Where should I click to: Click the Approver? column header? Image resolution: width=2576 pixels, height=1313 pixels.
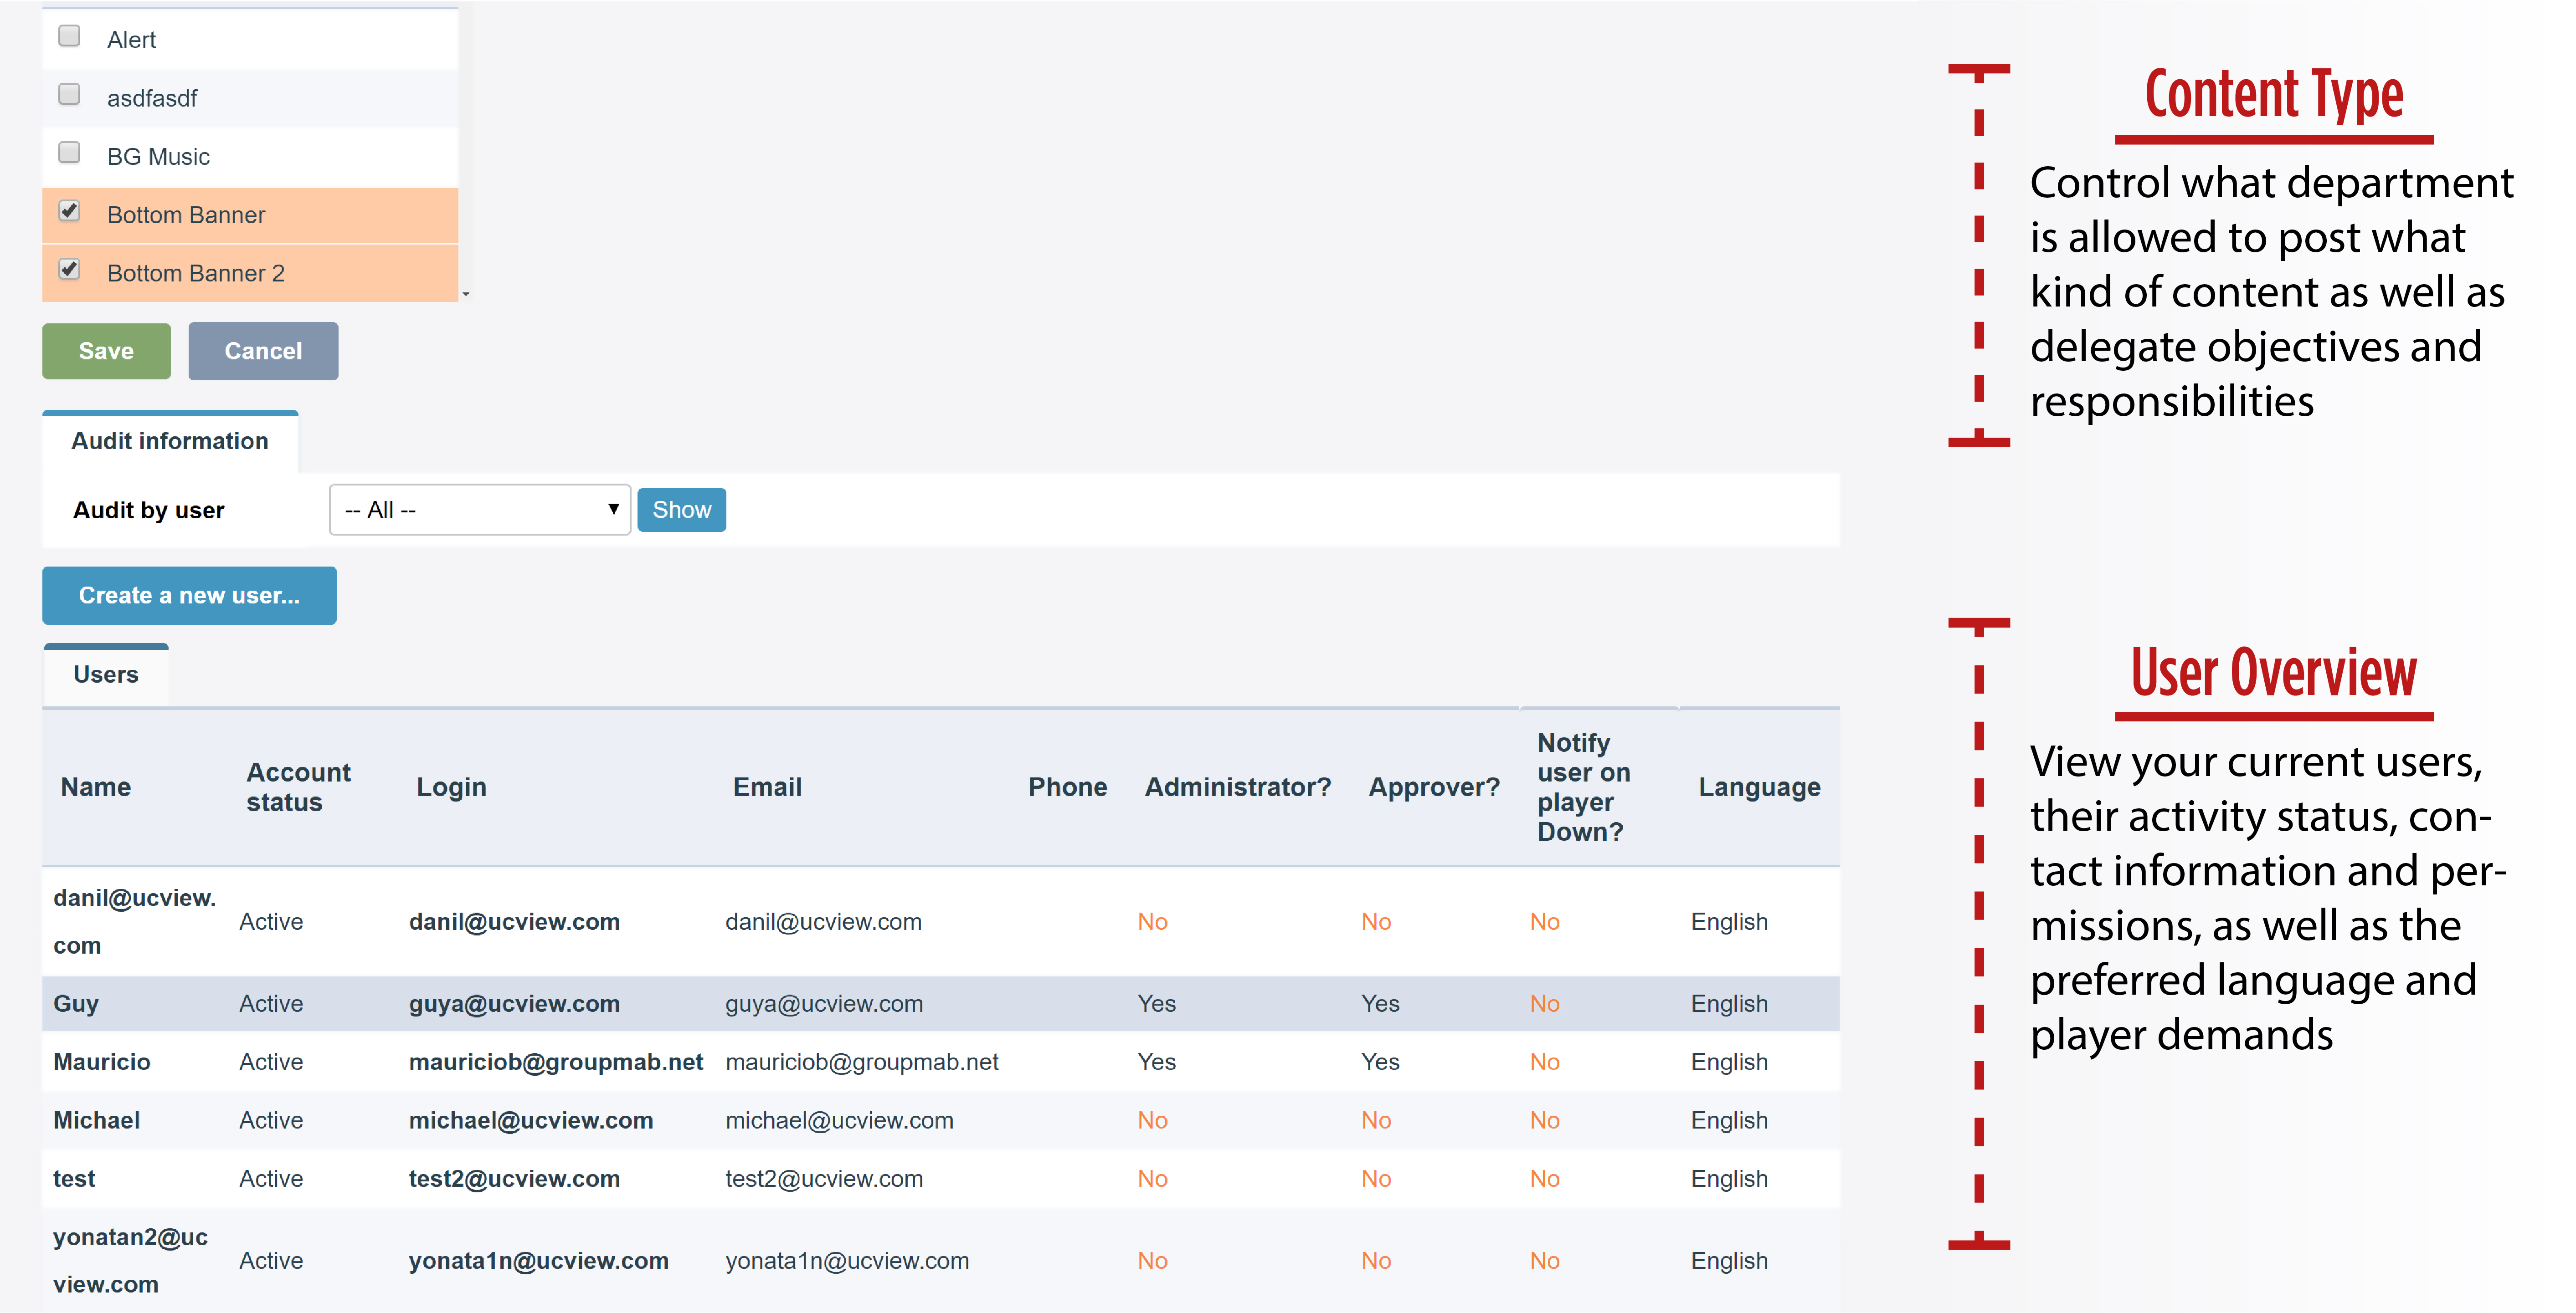1434,787
